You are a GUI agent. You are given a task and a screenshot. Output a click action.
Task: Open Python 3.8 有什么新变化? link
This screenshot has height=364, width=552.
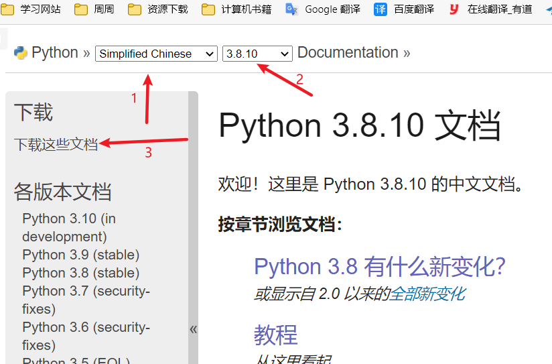click(x=380, y=266)
